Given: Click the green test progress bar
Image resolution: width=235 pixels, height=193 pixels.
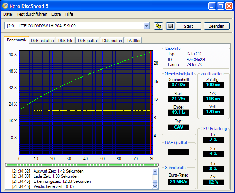Looking at the screenshot, I should pos(82,165).
